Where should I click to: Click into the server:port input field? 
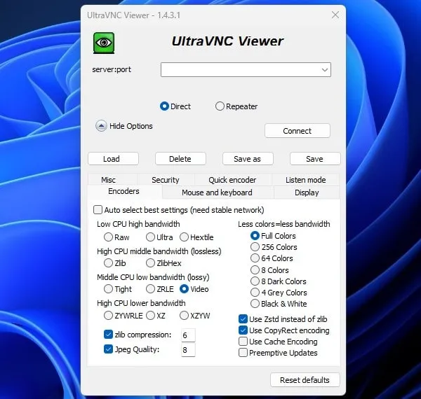246,69
